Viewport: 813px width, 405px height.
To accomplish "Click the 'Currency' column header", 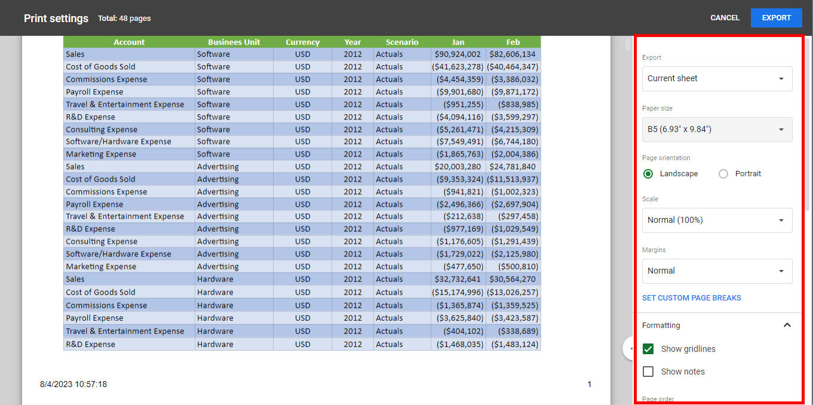I will pyautogui.click(x=302, y=42).
